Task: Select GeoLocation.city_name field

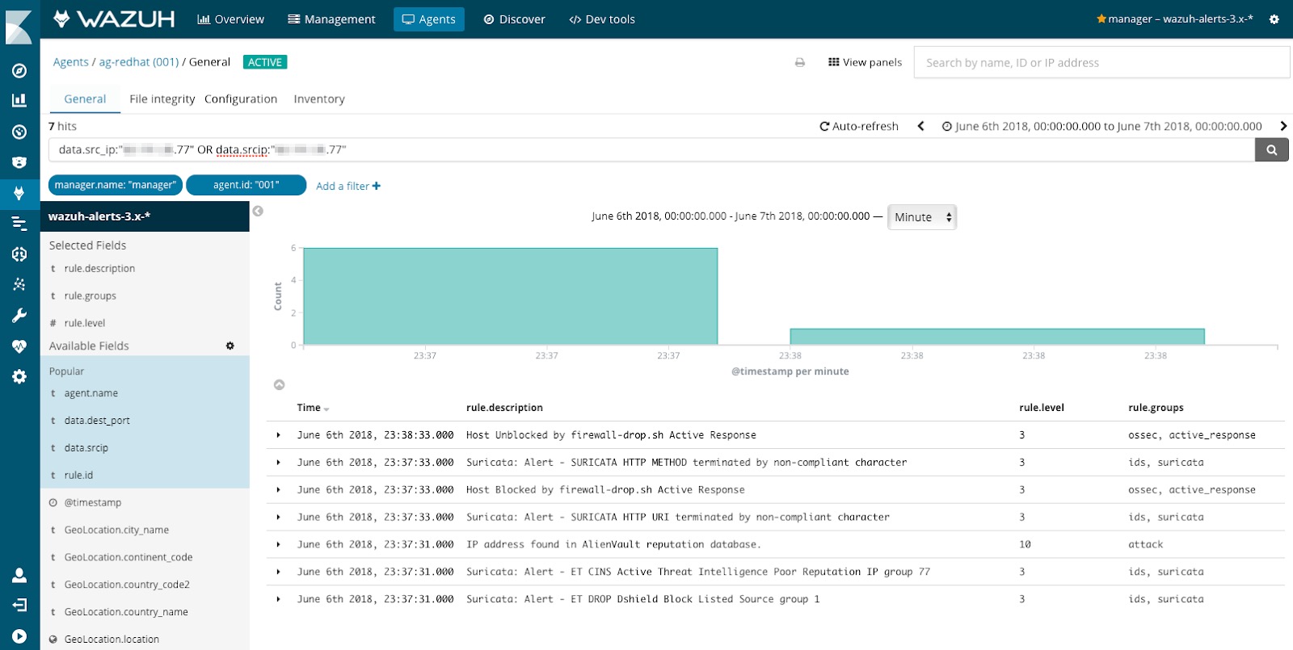Action: click(x=117, y=530)
